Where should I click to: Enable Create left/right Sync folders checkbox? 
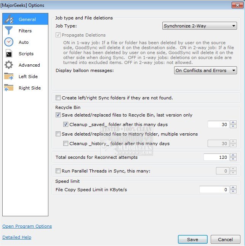click(x=58, y=98)
